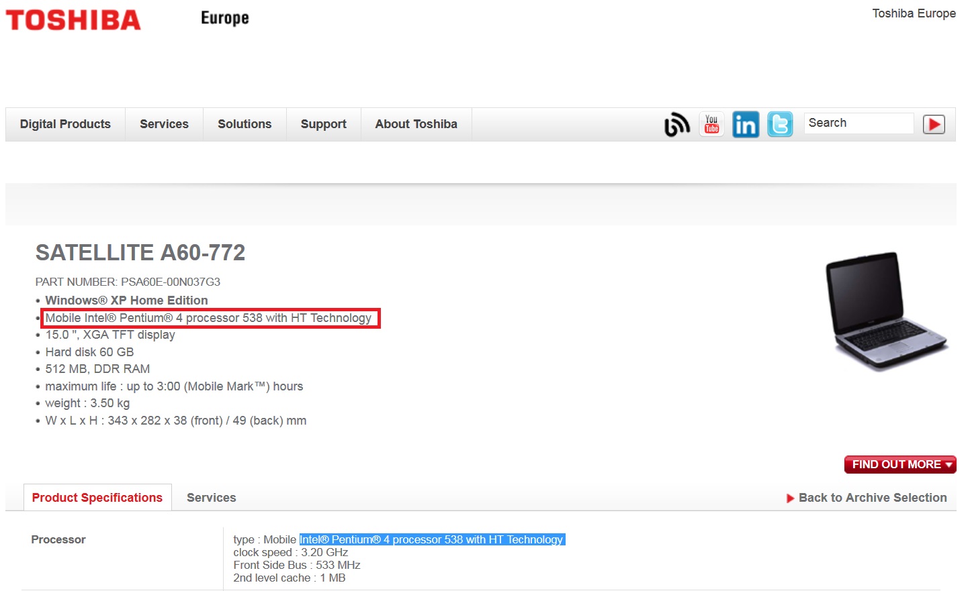
Task: Click the 512 MB, DDR RAM bullet
Action: point(97,369)
